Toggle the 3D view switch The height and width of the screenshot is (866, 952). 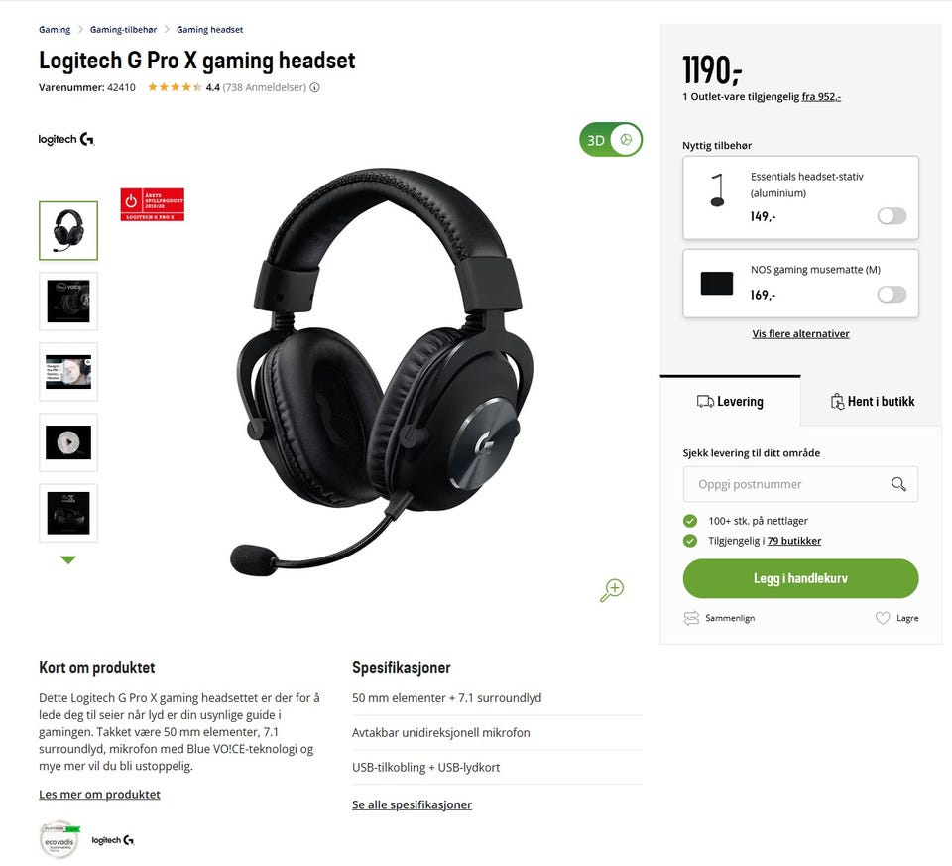[x=611, y=140]
